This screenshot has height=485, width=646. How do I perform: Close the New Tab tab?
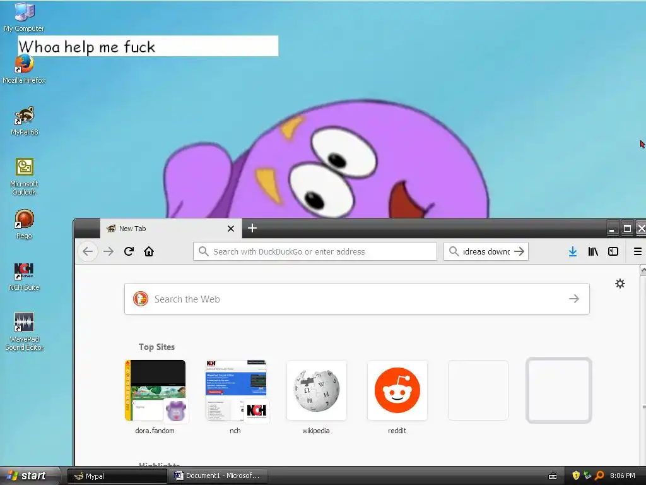click(x=231, y=229)
